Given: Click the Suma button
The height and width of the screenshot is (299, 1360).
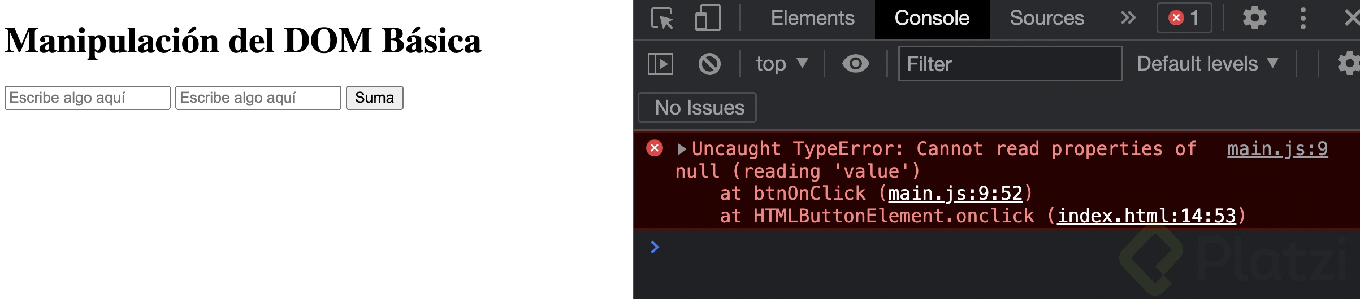Looking at the screenshot, I should (x=374, y=98).
